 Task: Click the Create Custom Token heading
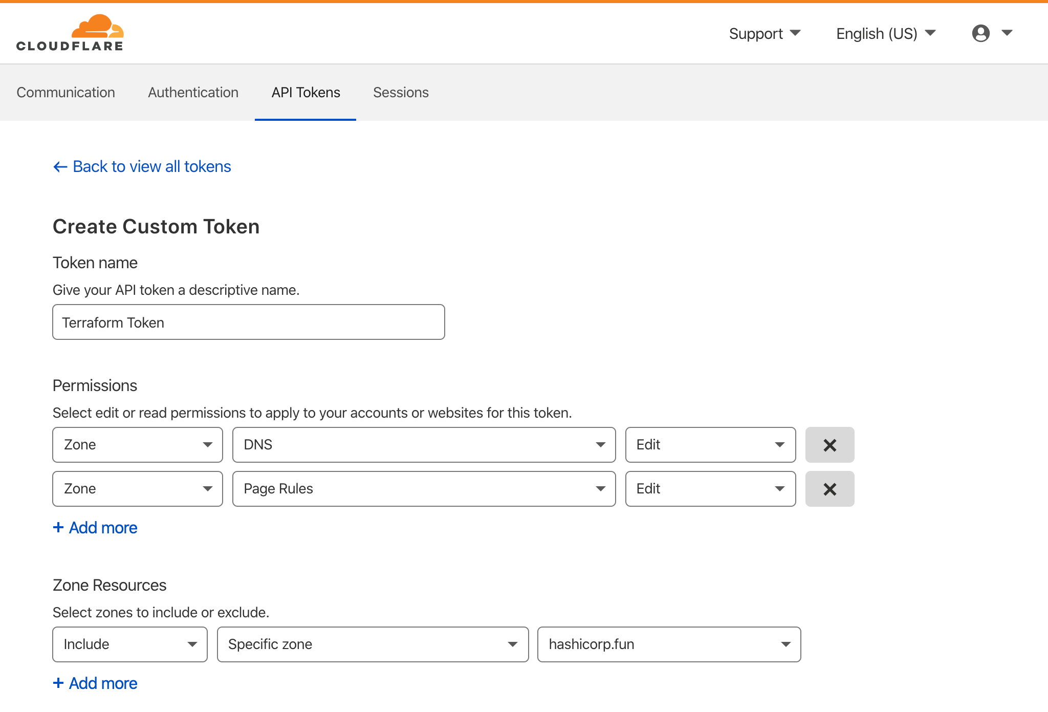coord(156,227)
